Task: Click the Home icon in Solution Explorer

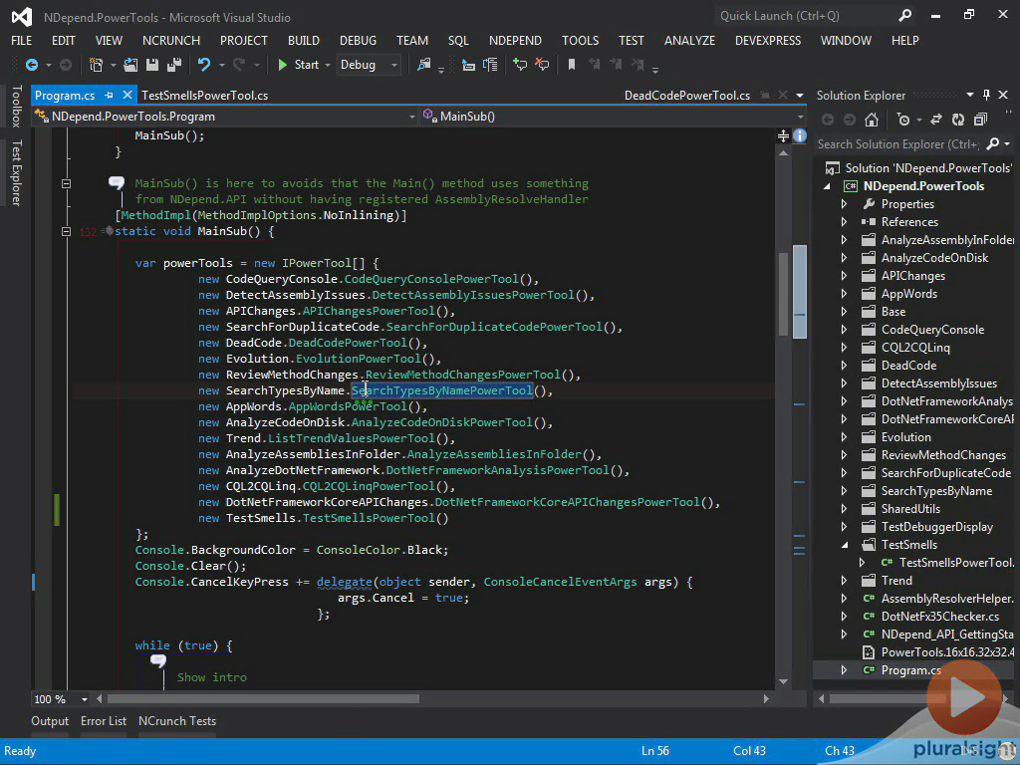Action: [872, 120]
